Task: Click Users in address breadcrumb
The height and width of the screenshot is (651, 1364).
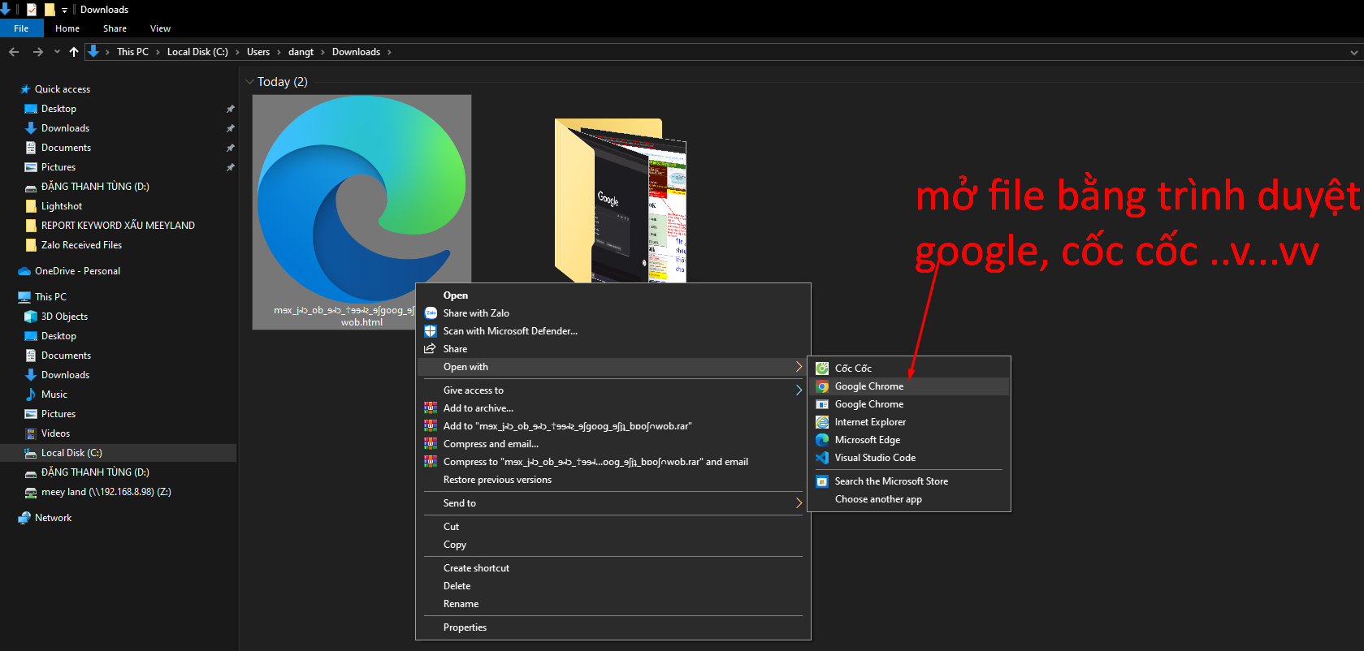Action: 258,52
